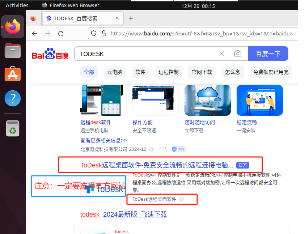Open the 查看更多相关信息>> link
The image size is (305, 234).
click(103, 140)
